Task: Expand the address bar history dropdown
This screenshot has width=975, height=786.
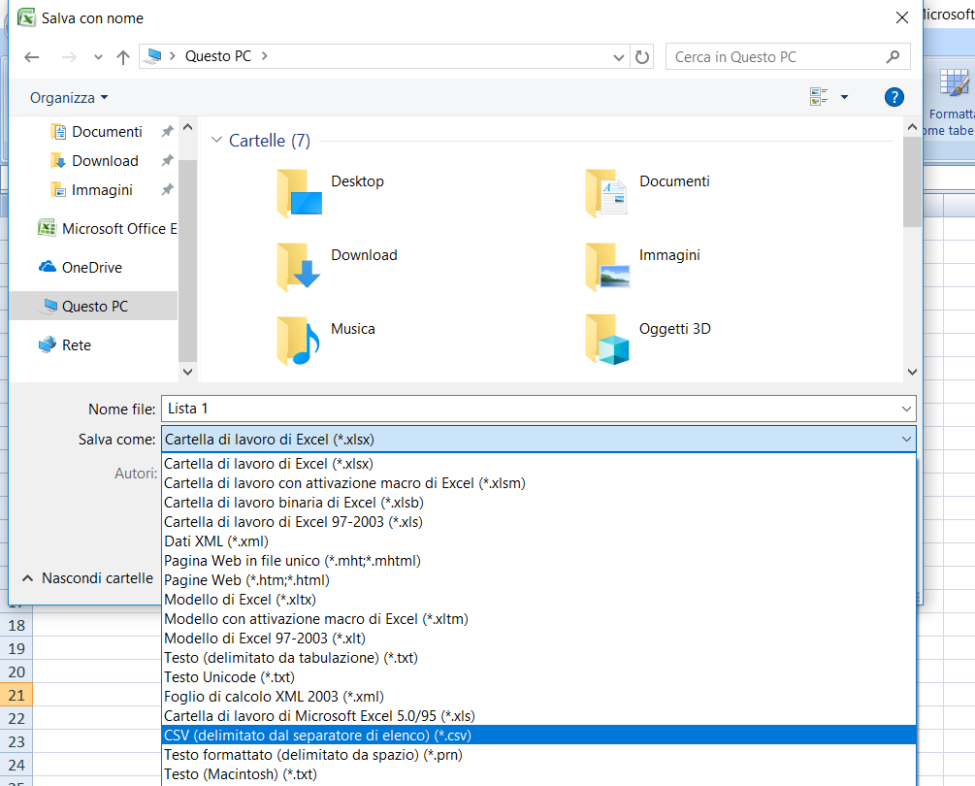Action: tap(619, 57)
